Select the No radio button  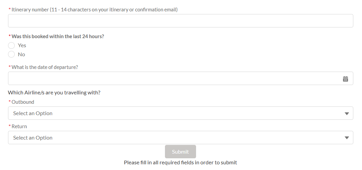pos(11,54)
